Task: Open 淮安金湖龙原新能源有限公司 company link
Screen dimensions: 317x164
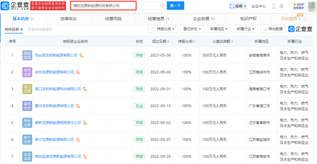Action: click(58, 156)
